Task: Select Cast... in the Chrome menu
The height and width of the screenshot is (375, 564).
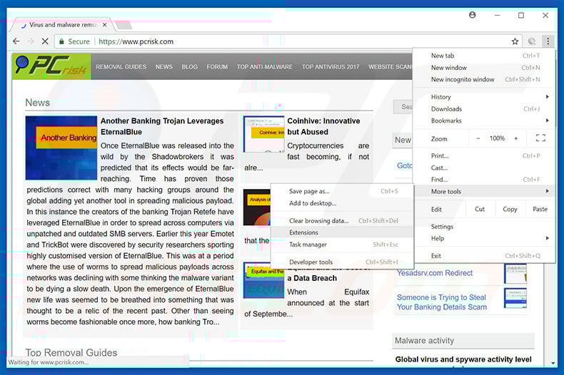Action: [x=484, y=168]
